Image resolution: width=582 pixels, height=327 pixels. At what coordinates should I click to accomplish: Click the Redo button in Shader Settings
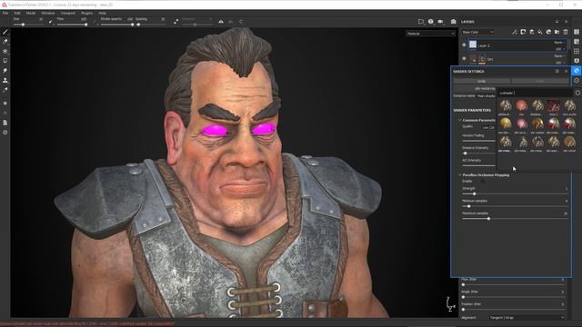(x=539, y=81)
